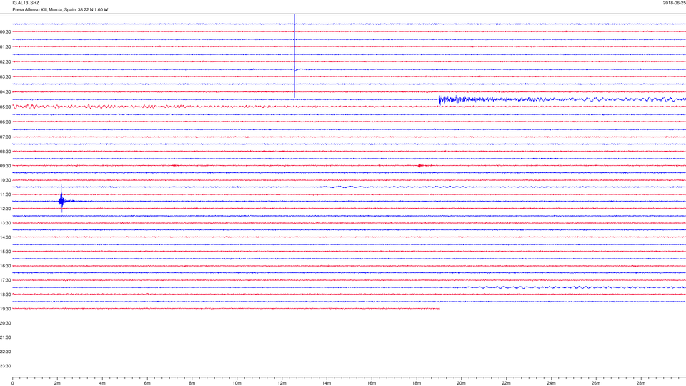This screenshot has width=686, height=386.
Task: Click the 19:30 row label
Action: pyautogui.click(x=5, y=309)
